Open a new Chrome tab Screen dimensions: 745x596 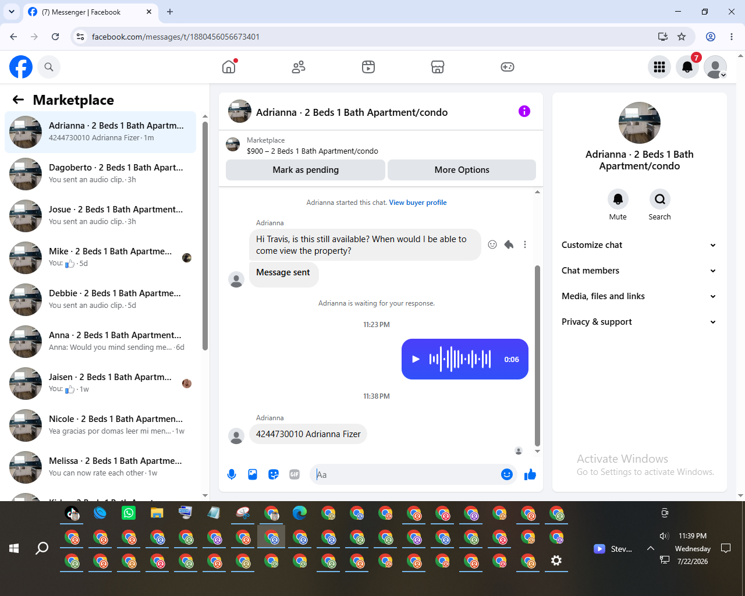coord(170,12)
